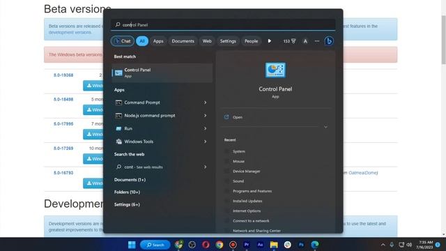Click the network display tray icon
The height and width of the screenshot is (251, 446).
tap(401, 245)
